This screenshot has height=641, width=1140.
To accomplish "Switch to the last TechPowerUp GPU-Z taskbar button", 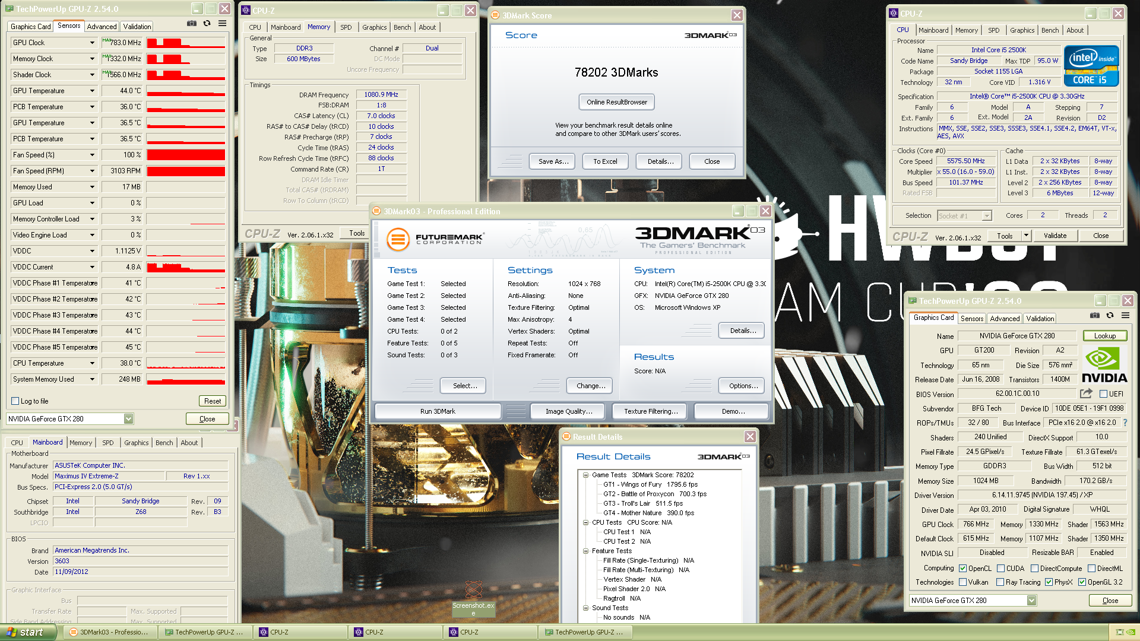I will tap(585, 632).
